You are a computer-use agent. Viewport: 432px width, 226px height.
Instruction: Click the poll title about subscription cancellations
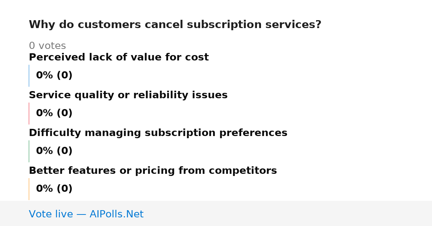coord(175,25)
